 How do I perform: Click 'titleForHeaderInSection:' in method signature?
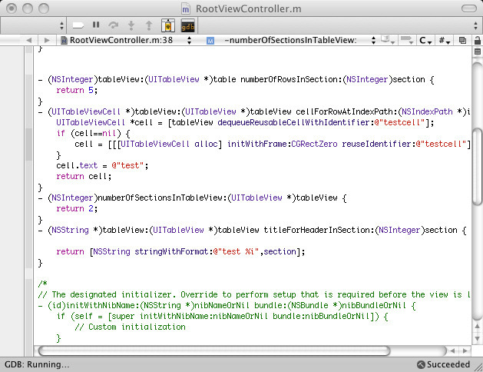[319, 231]
